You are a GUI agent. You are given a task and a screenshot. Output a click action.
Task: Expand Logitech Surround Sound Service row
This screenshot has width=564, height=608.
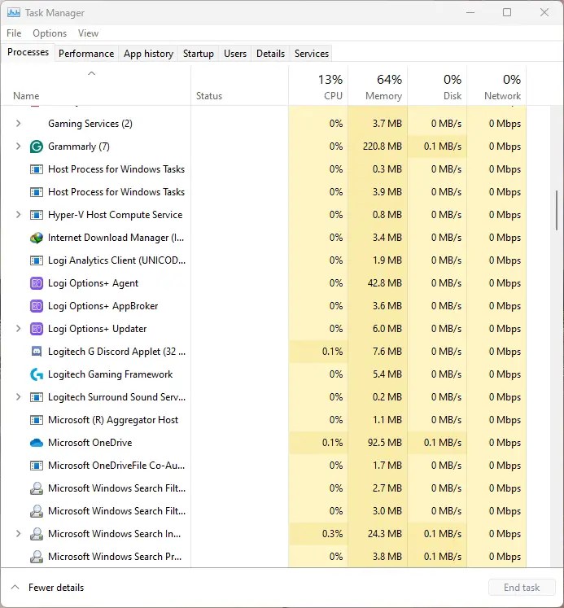18,397
